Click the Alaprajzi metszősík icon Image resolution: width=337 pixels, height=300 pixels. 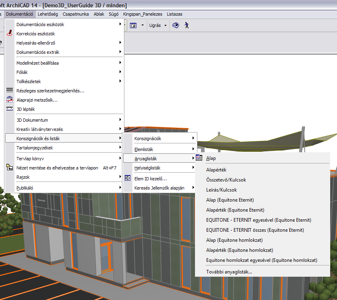(10, 99)
